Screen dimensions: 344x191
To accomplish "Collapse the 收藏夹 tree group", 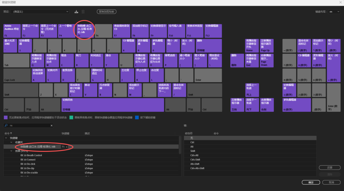I will (11, 142).
